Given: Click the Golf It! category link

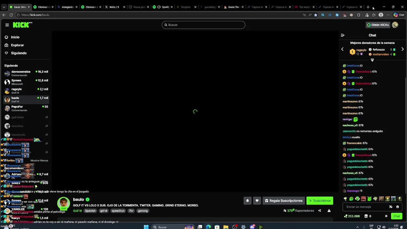Looking at the screenshot, I should tap(77, 211).
